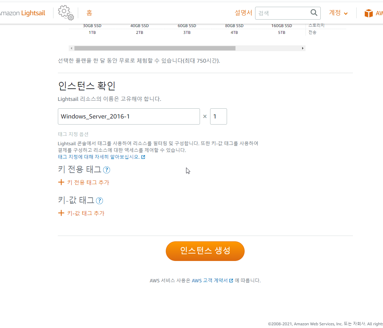Click the external link icon after 알아보십시오
Screen dimensions: 383x328
pos(143,157)
